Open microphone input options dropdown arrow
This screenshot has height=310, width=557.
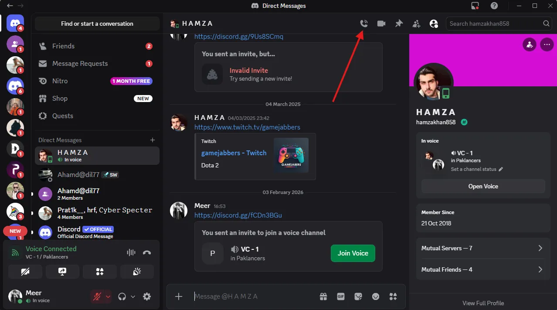[x=108, y=296]
